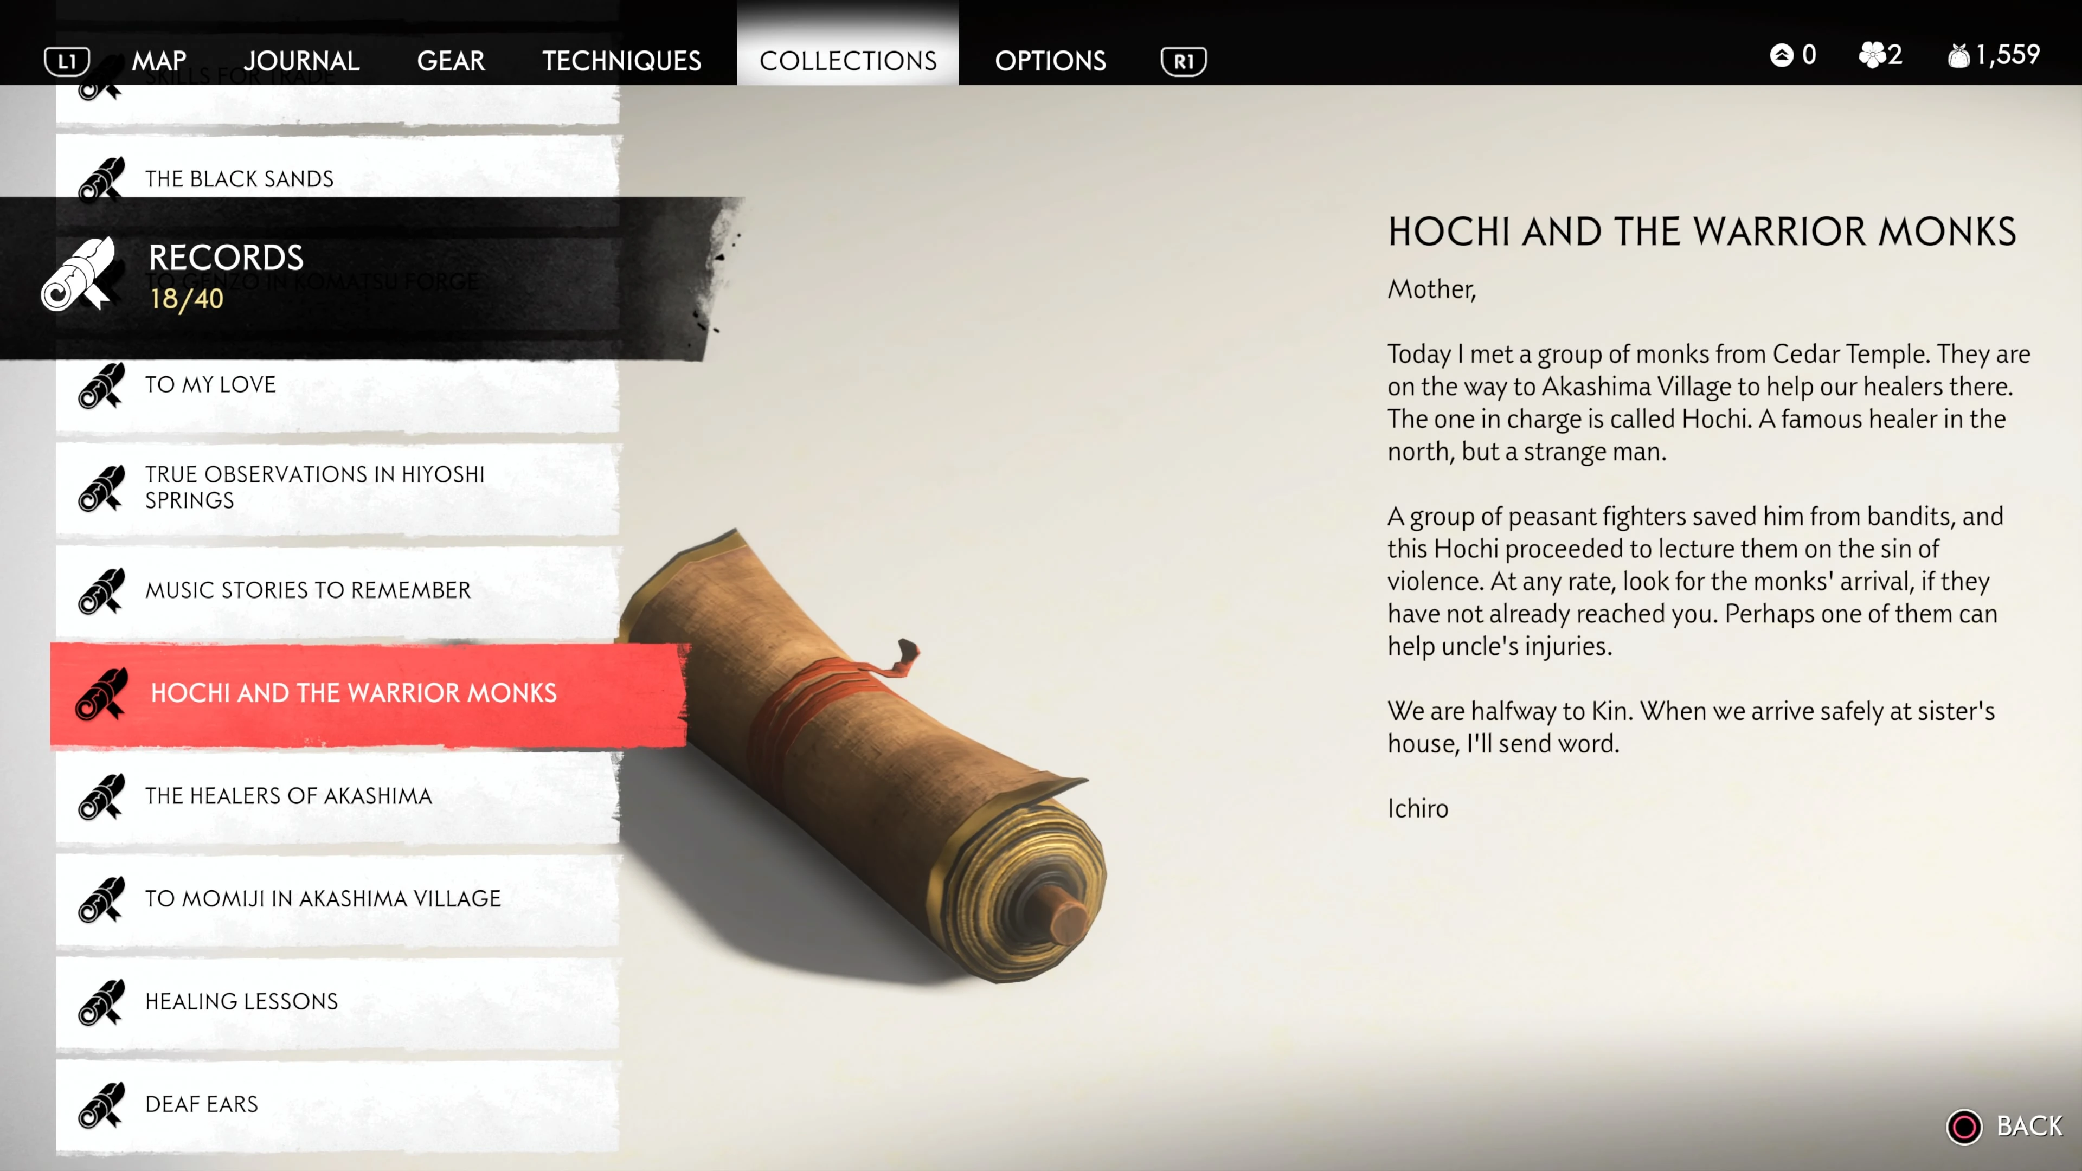Go to the Gear tab

(451, 61)
